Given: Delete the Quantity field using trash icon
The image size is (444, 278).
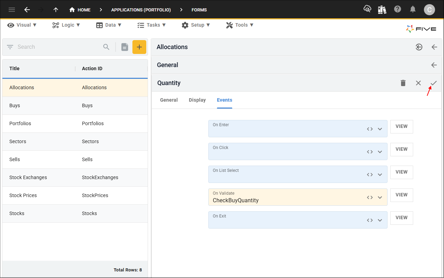Looking at the screenshot, I should [403, 83].
